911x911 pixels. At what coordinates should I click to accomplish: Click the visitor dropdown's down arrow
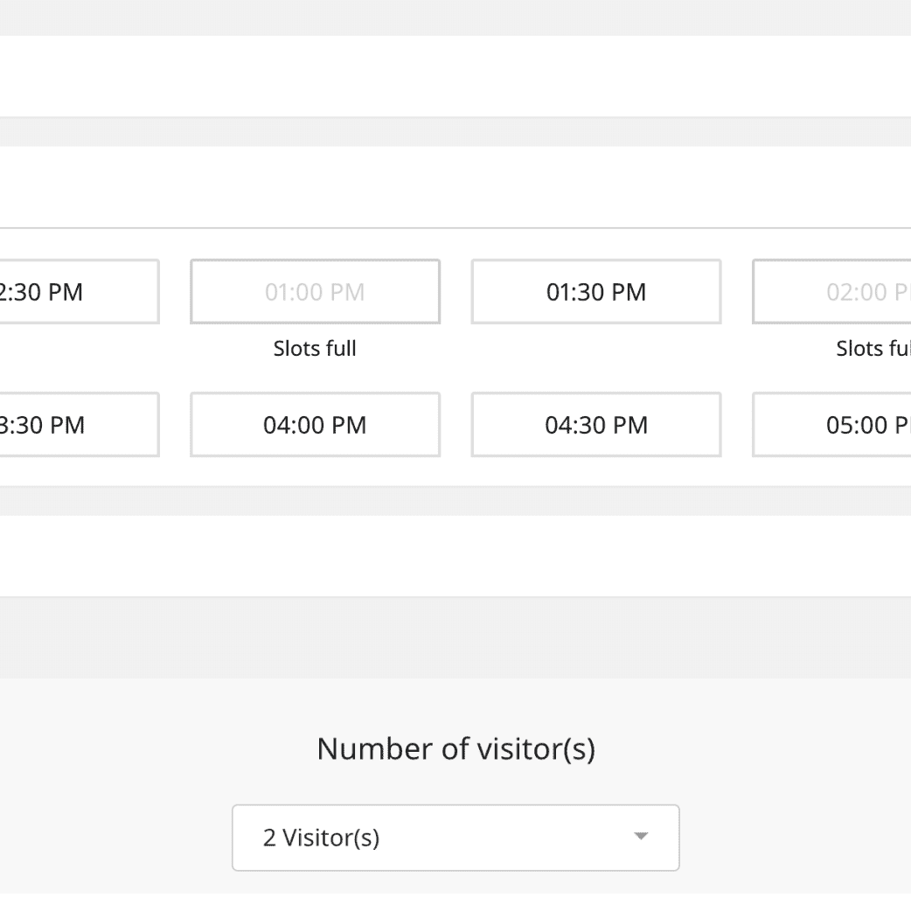641,837
